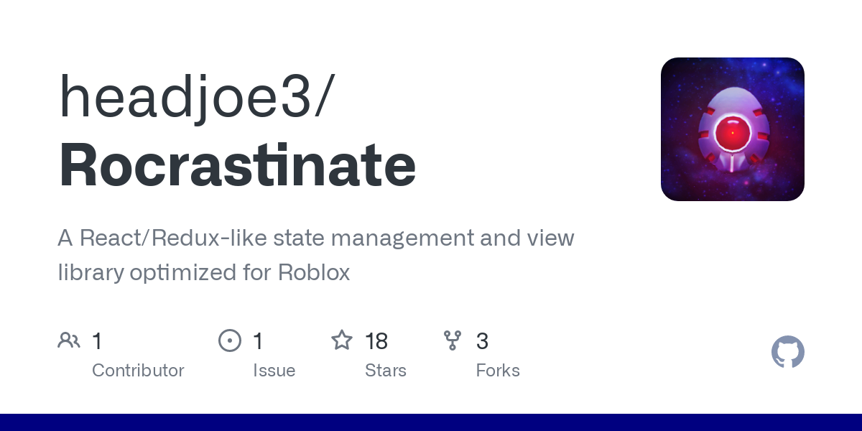Click the Contributors people icon
Image resolution: width=862 pixels, height=431 pixels.
69,340
